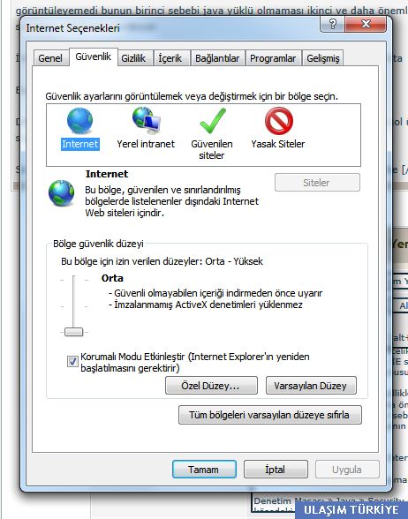
Task: Toggle Korumalı Modu Etkinleştir checkbox
Action: click(72, 361)
